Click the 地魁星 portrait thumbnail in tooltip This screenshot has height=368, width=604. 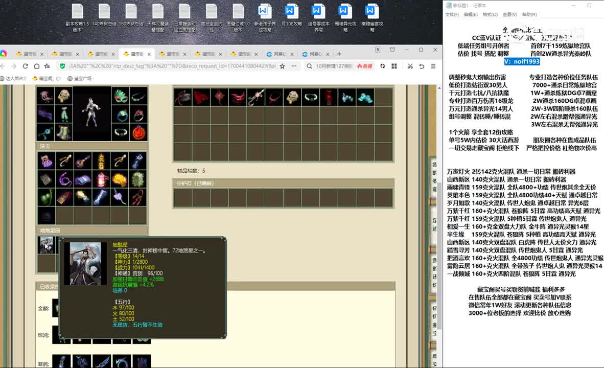(85, 264)
